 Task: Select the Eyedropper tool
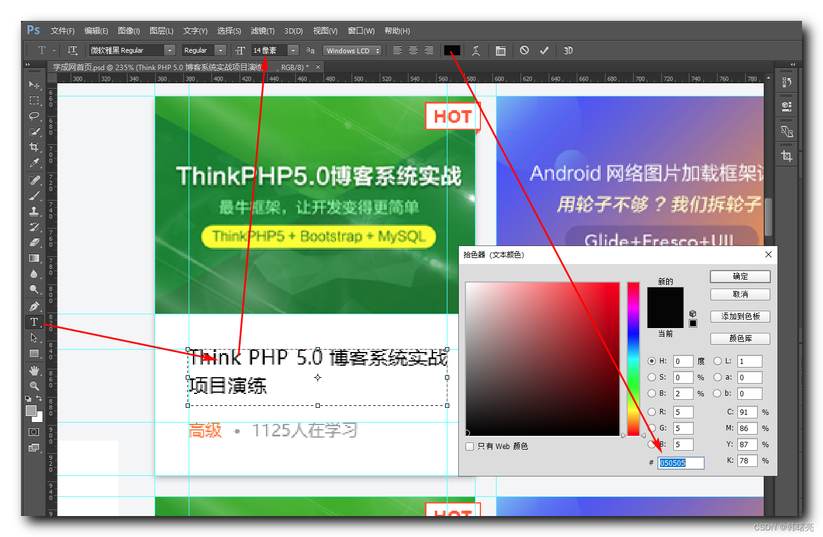pyautogui.click(x=34, y=162)
